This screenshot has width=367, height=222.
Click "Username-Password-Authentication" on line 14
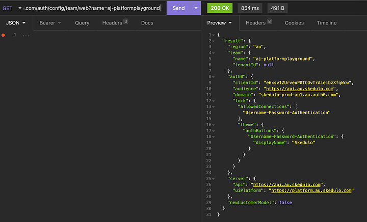286,113
